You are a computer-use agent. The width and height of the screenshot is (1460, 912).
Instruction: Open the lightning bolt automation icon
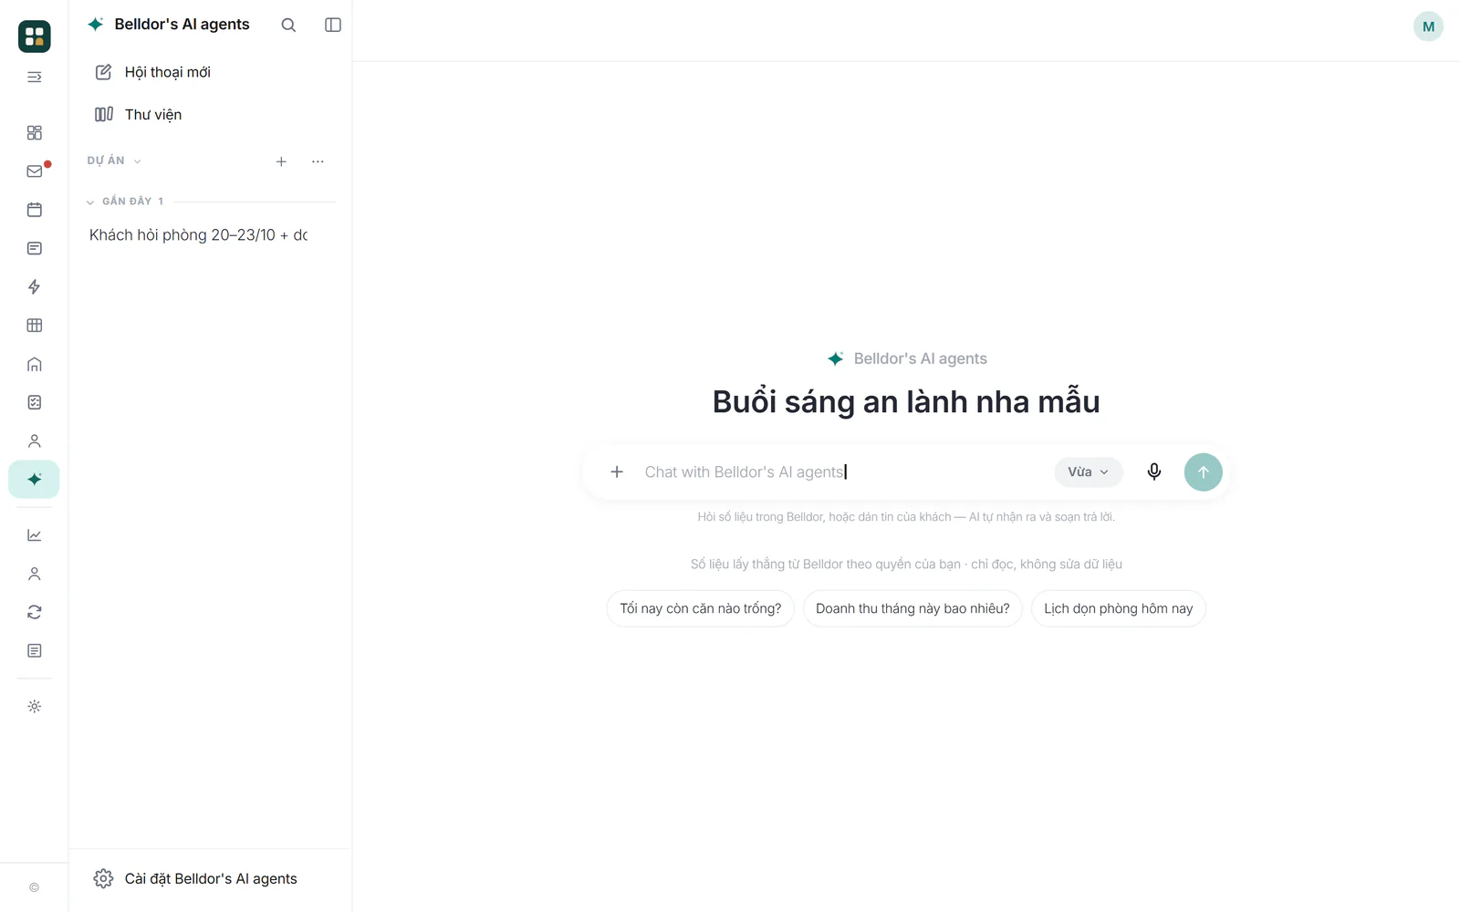(x=35, y=287)
